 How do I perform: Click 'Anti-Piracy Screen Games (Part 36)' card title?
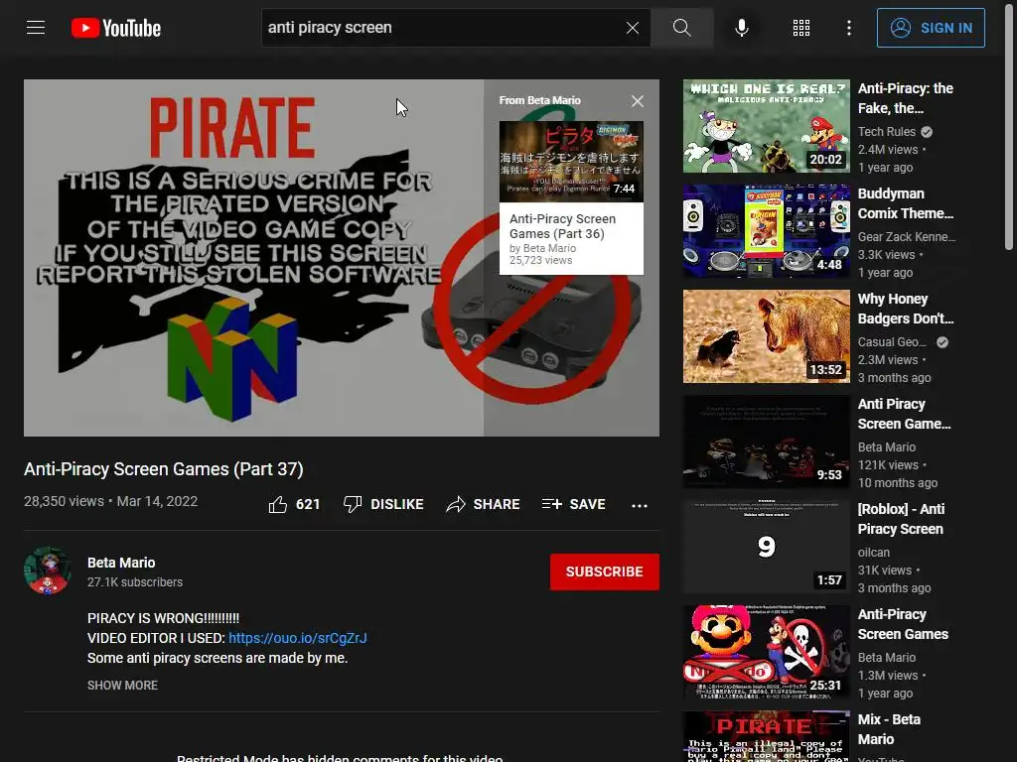coord(562,226)
